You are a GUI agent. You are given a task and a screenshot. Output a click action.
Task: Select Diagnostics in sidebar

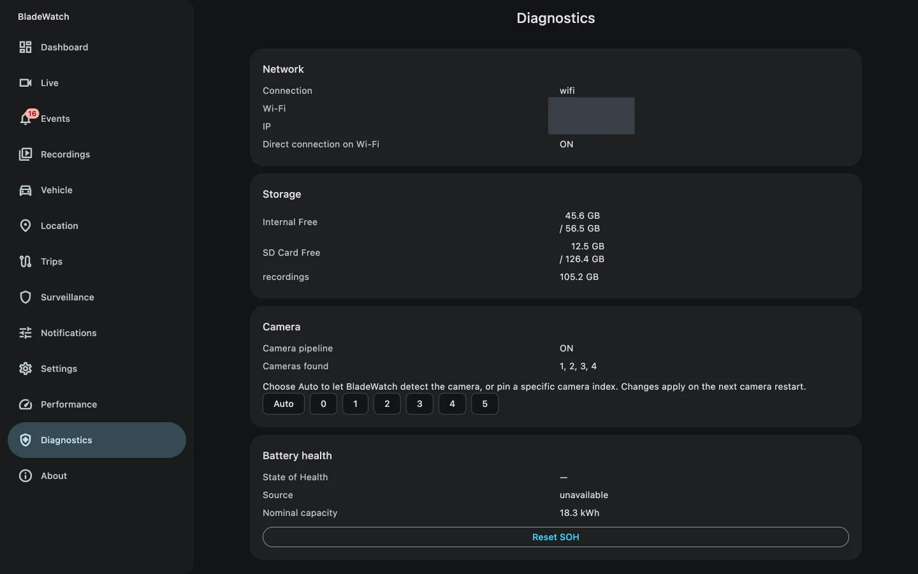pyautogui.click(x=97, y=440)
